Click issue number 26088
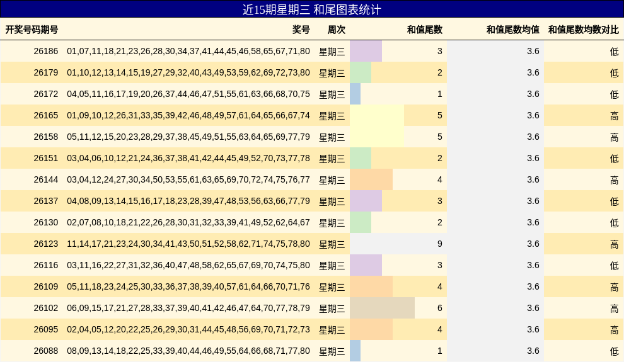 click(x=46, y=352)
